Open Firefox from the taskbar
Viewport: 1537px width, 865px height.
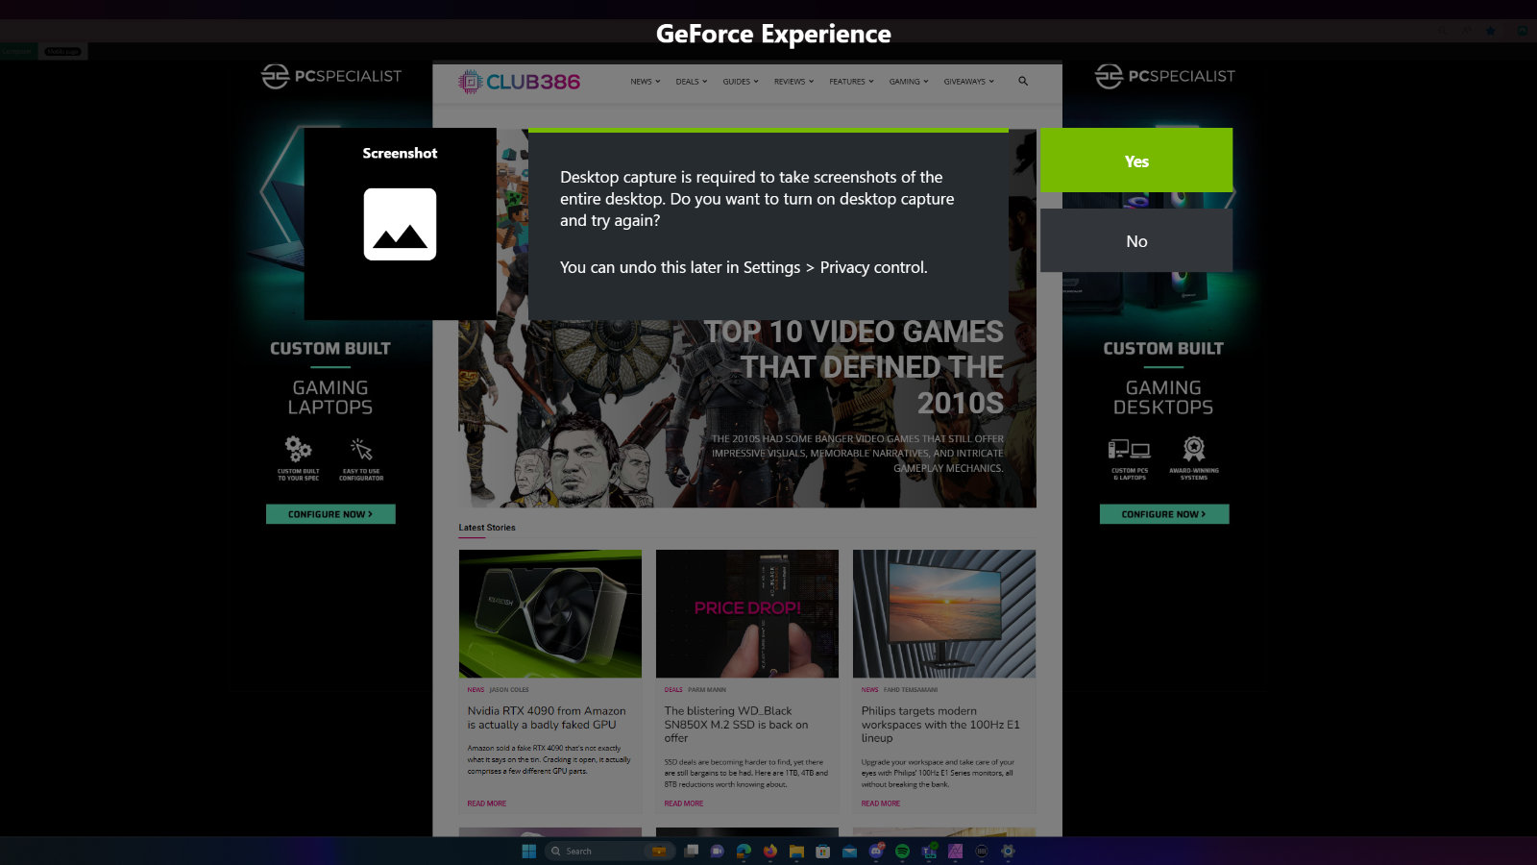(x=769, y=852)
